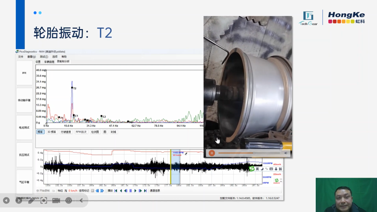
Task: Click the T1 marker on spectrum
Action: pos(59,117)
